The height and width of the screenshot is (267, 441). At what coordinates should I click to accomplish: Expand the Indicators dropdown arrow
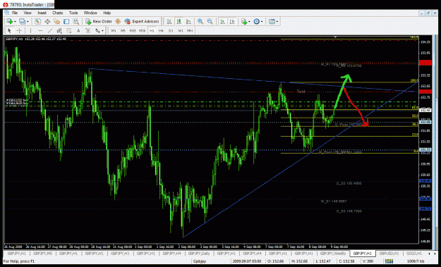(x=249, y=22)
